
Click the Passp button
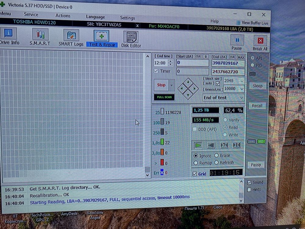pyautogui.click(x=256, y=165)
